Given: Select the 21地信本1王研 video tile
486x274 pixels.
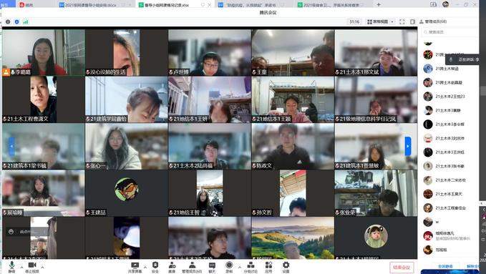Looking at the screenshot, I should [x=210, y=99].
